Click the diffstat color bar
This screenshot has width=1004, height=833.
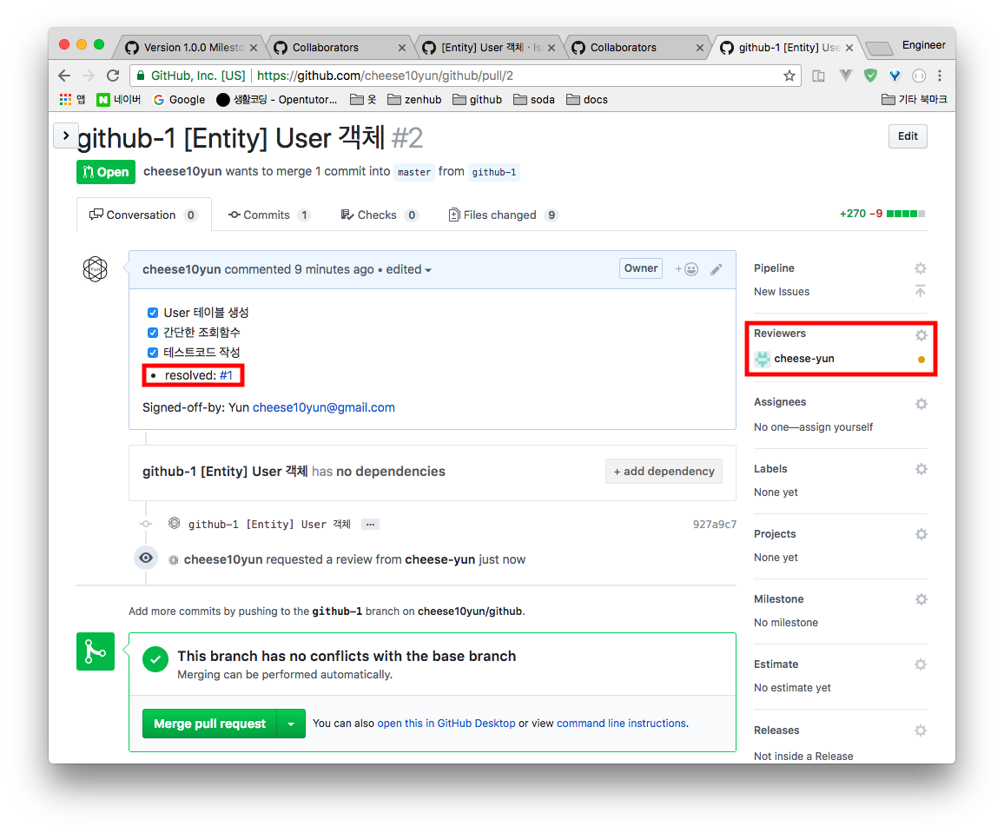coord(905,214)
